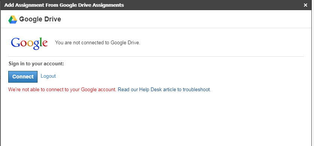Click the multicolored Google logo
Image resolution: width=314 pixels, height=146 pixels.
tap(29, 43)
